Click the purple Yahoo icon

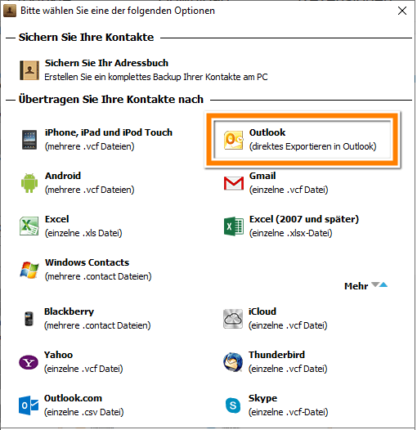pyautogui.click(x=29, y=362)
